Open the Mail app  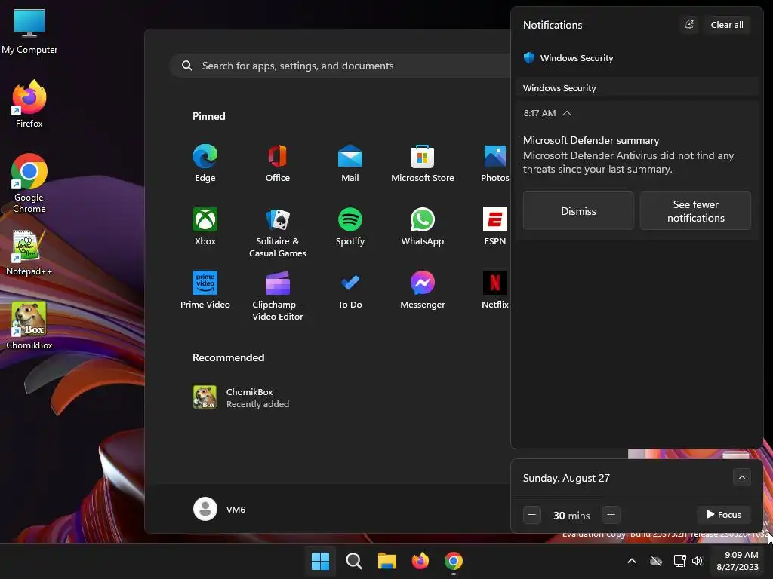click(350, 164)
